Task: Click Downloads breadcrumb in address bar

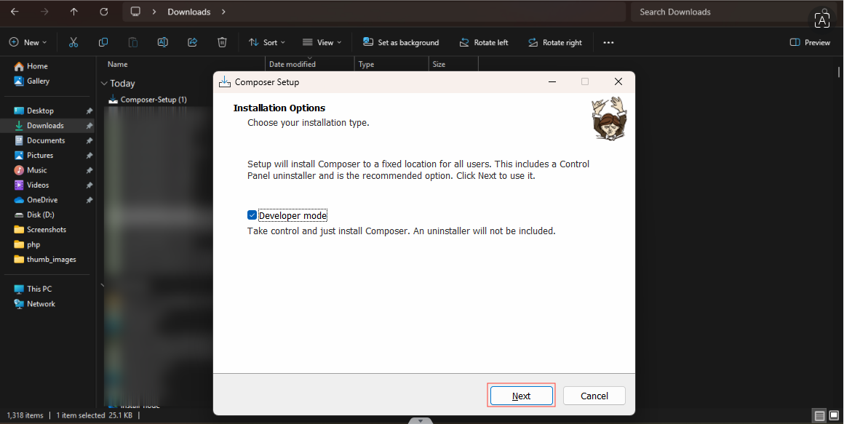Action: pos(189,12)
